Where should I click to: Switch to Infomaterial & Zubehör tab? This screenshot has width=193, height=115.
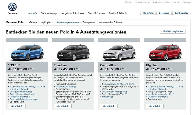[x=110, y=22]
